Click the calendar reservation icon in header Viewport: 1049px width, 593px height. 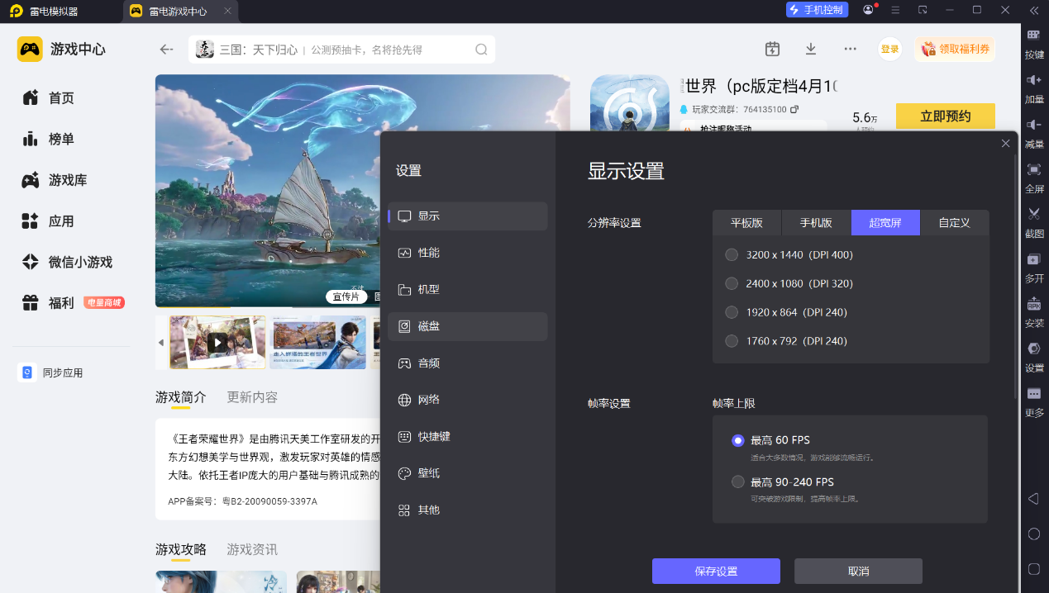click(x=772, y=49)
